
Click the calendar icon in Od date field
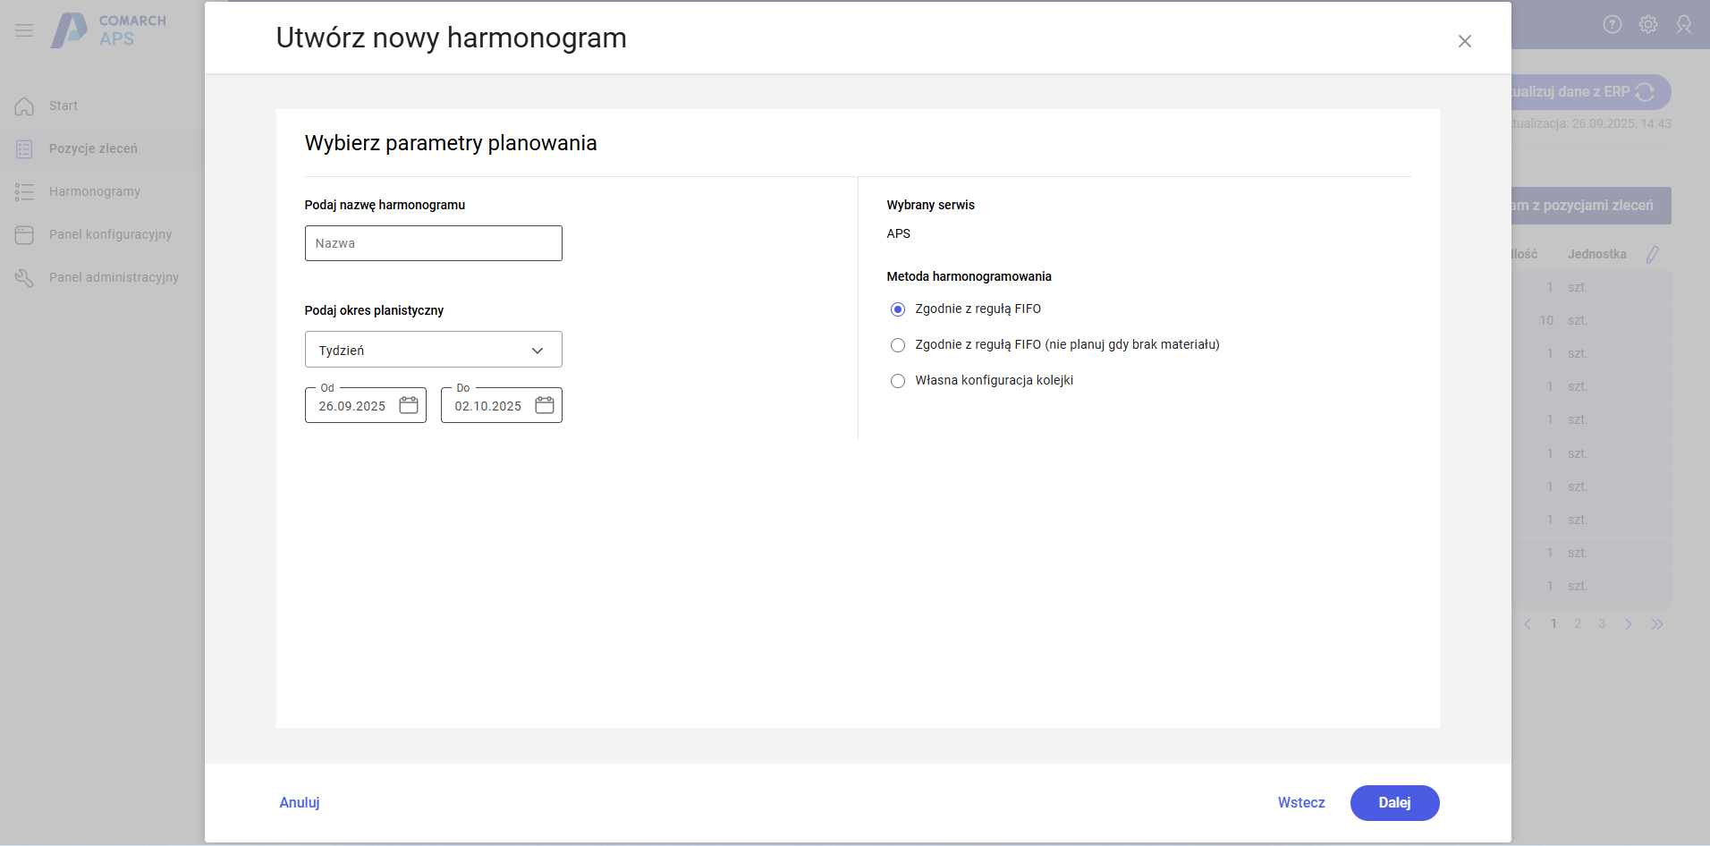pos(409,405)
